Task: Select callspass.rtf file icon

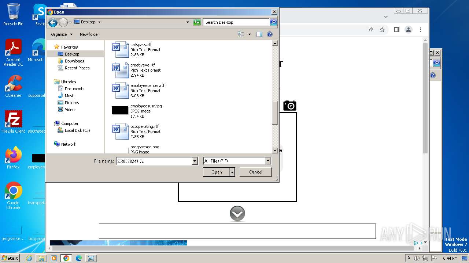Action: pyautogui.click(x=120, y=49)
